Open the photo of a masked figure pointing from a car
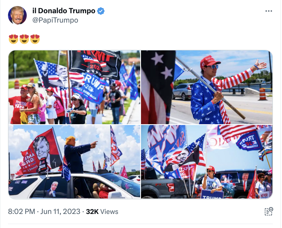The image size is (282, 228). coord(74,162)
